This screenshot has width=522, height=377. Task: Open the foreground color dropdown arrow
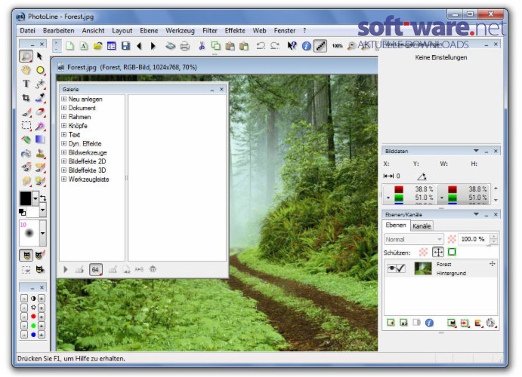(36, 198)
